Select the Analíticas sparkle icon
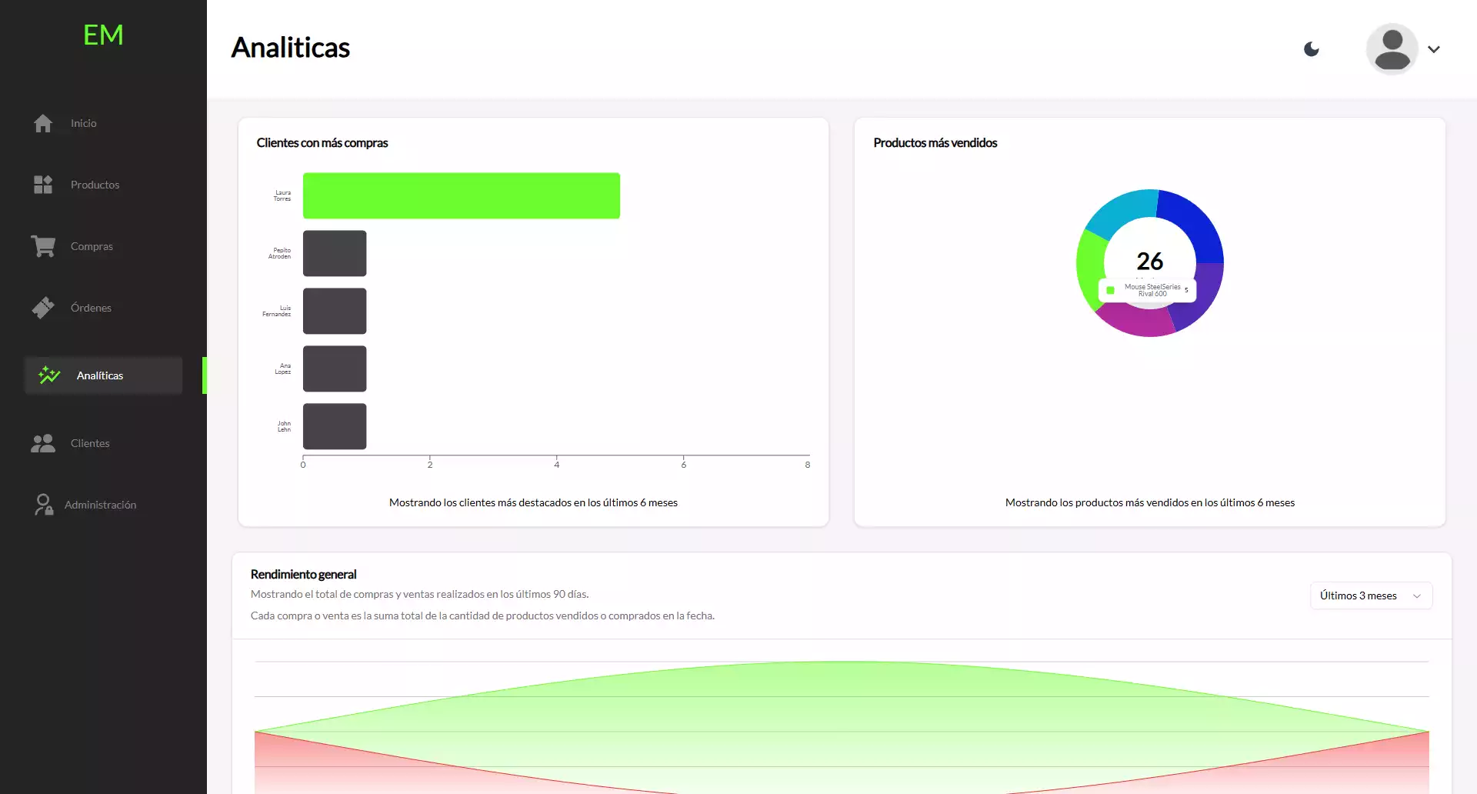Image resolution: width=1477 pixels, height=794 pixels. tap(49, 375)
